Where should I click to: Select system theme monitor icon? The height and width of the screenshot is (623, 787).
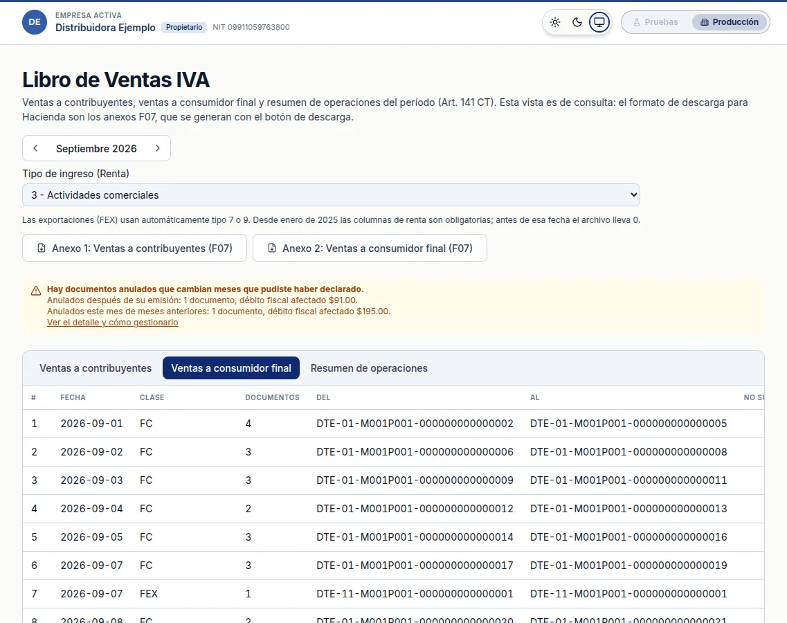(x=599, y=22)
